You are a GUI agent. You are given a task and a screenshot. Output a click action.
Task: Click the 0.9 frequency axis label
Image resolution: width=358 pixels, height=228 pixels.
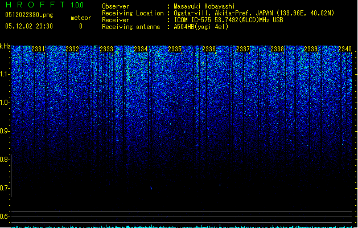point(5,131)
